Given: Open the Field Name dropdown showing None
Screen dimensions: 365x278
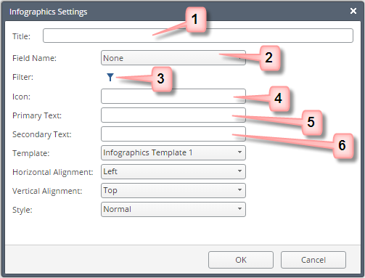Looking at the screenshot, I should [x=173, y=58].
